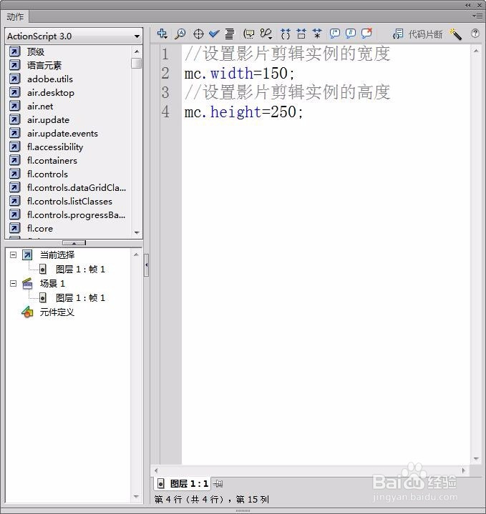Screen dimensions: 486x514
Task: Open the fl.controls.progressBa... package
Action: tap(76, 214)
